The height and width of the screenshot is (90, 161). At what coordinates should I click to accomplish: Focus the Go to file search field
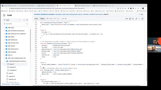point(16,24)
